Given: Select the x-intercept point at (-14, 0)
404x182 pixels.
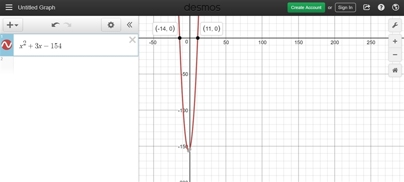Looking at the screenshot, I should click(x=180, y=38).
